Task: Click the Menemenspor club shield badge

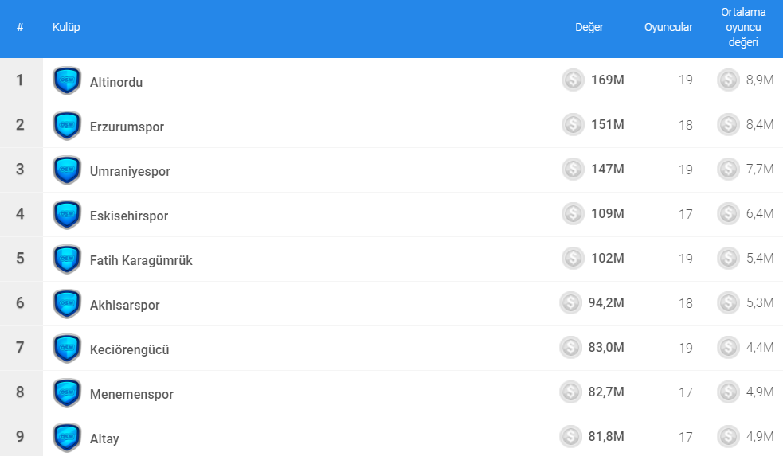Action: (x=67, y=393)
